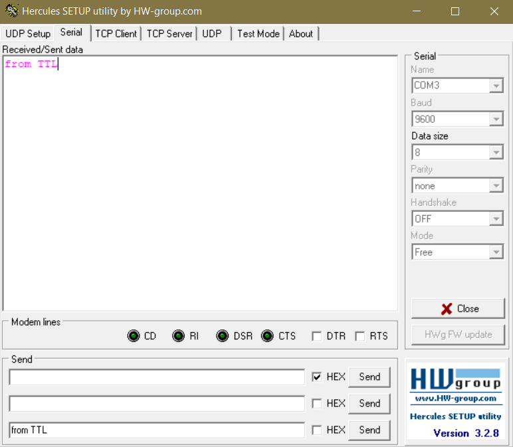Click the input field containing 'from TTL'

(157, 430)
